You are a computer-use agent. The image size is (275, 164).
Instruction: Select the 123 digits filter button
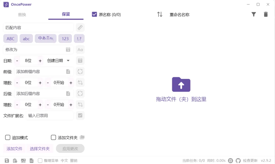(65, 39)
